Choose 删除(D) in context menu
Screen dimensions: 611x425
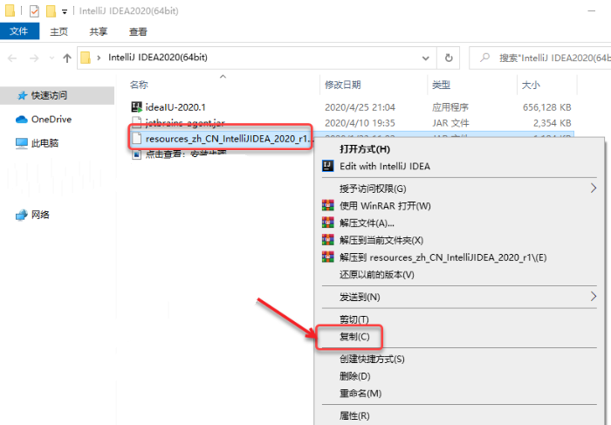(x=354, y=376)
